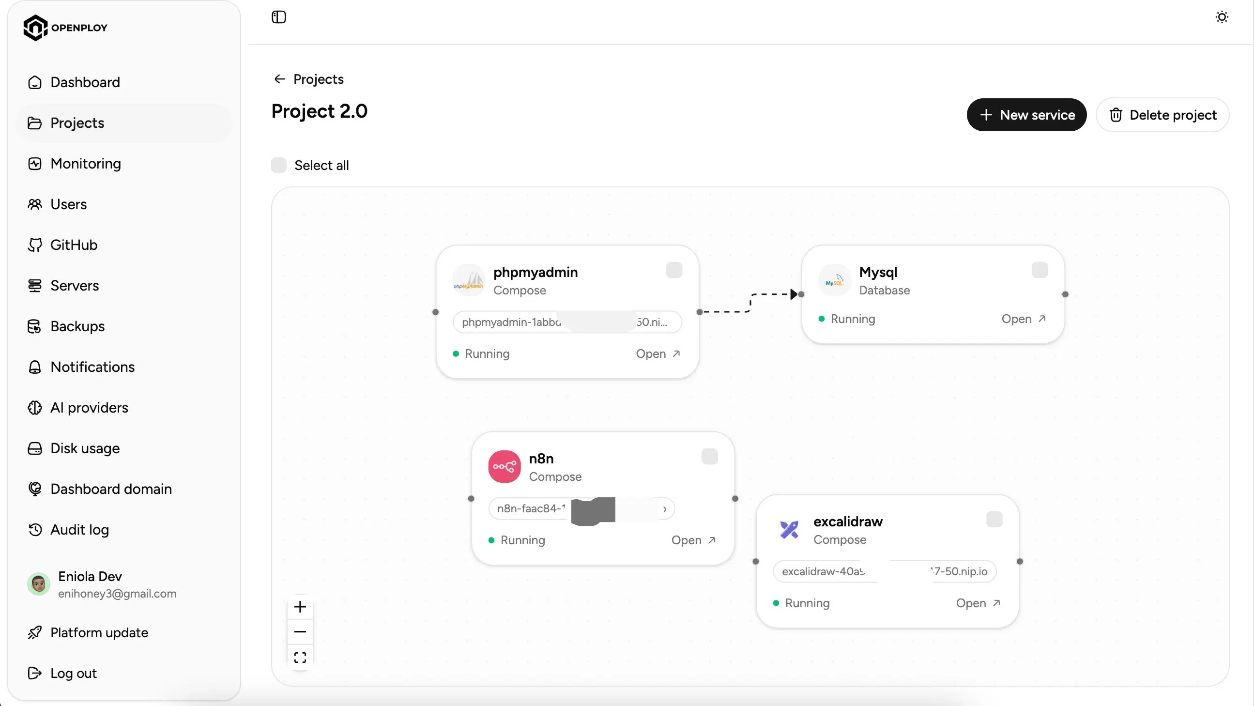1254x706 pixels.
Task: Fit canvas view to screen
Action: pyautogui.click(x=300, y=657)
